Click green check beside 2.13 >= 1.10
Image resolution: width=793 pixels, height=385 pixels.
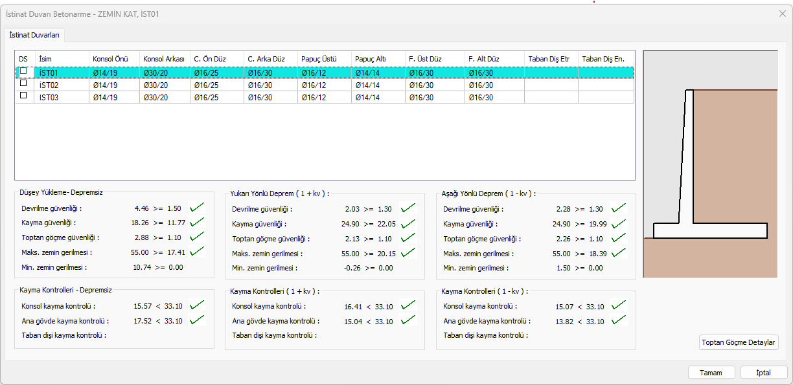pyautogui.click(x=408, y=239)
